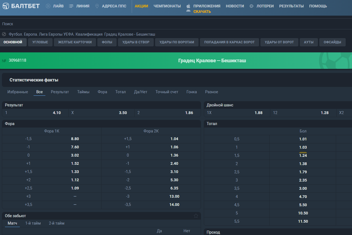Image resolution: width=352 pixels, height=235 pixels.
Task: Switch to the ЖЕЛТЫЕ КАРТОЧКИ tab
Action: 75,42
